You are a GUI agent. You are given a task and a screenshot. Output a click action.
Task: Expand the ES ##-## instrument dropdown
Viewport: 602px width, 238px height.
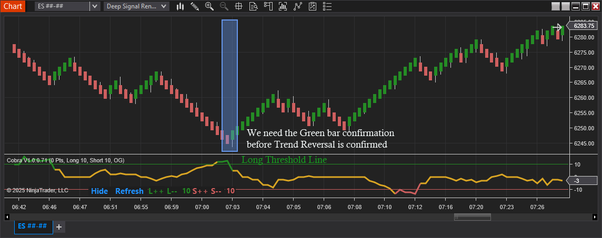pos(94,6)
